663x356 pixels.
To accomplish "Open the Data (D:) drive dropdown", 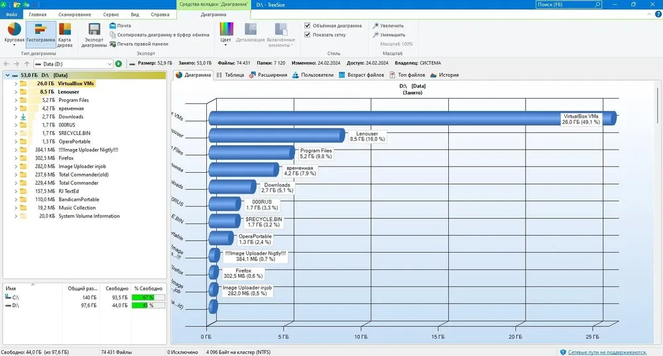I will [73, 64].
